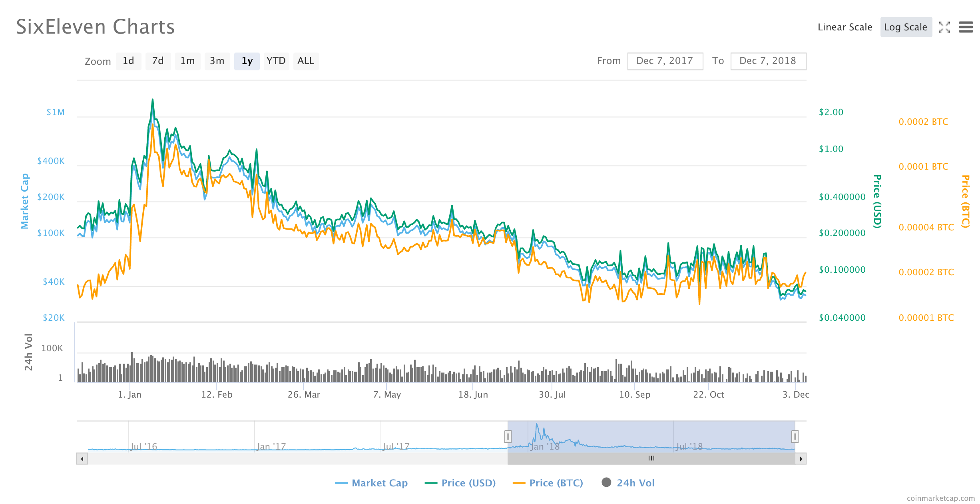
Task: Click the Jul '18 label in navigator
Action: tap(689, 446)
